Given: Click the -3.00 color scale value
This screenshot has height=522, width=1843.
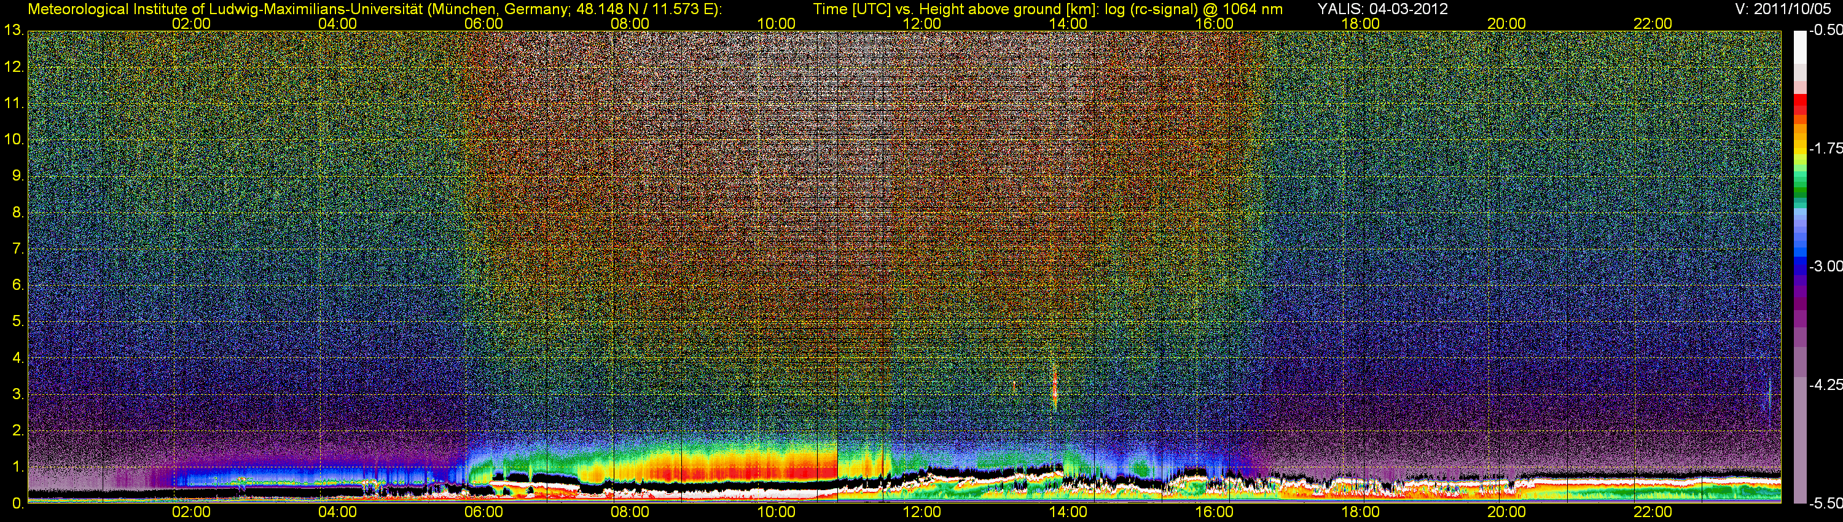Looking at the screenshot, I should pyautogui.click(x=1825, y=267).
